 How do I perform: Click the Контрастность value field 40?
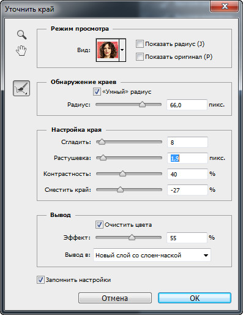coord(187,174)
